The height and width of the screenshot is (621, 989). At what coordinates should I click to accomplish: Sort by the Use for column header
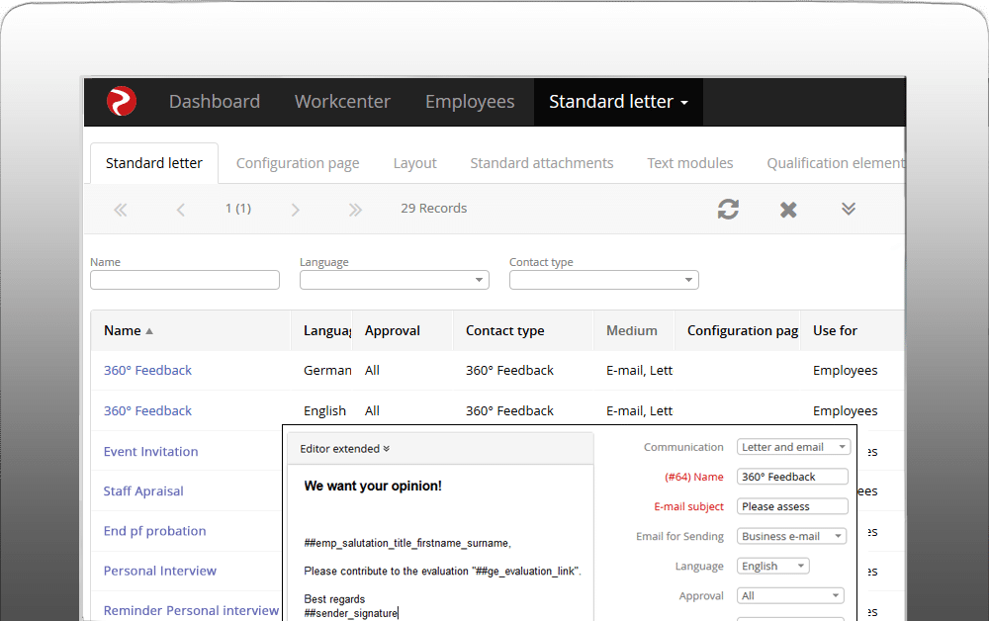point(835,331)
